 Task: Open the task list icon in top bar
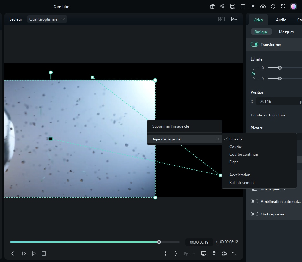(233, 7)
